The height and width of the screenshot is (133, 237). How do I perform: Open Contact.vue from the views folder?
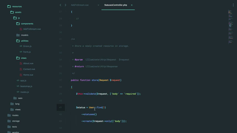coord(29,69)
